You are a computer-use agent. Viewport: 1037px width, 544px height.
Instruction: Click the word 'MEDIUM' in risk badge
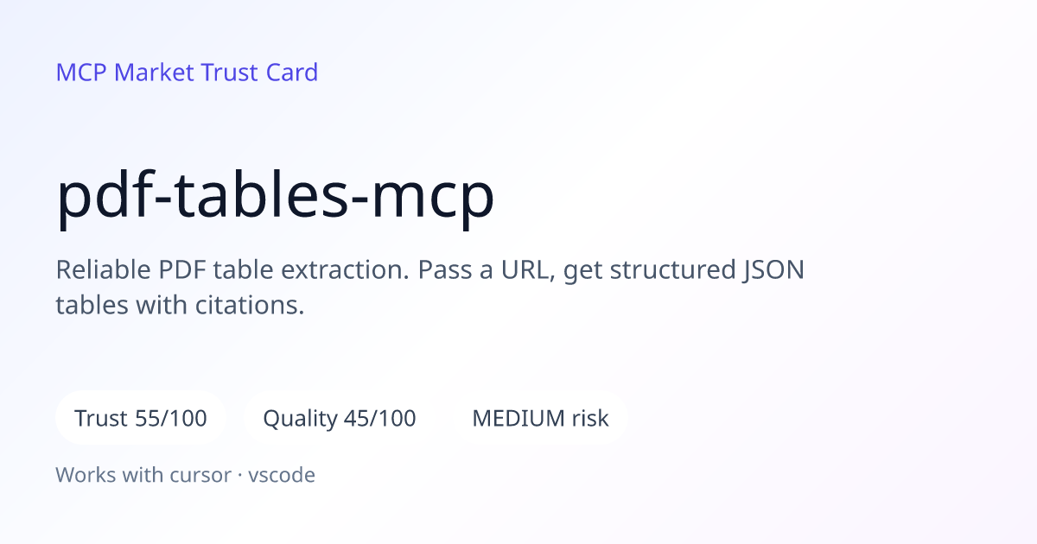click(518, 419)
